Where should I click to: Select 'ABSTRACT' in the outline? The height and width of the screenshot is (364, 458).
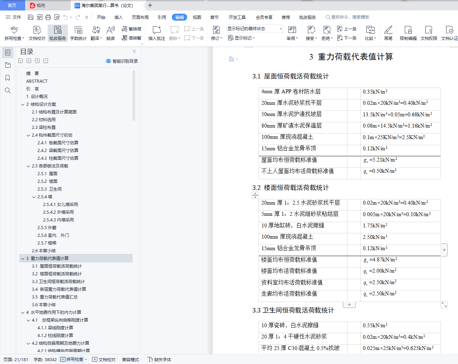[37, 81]
